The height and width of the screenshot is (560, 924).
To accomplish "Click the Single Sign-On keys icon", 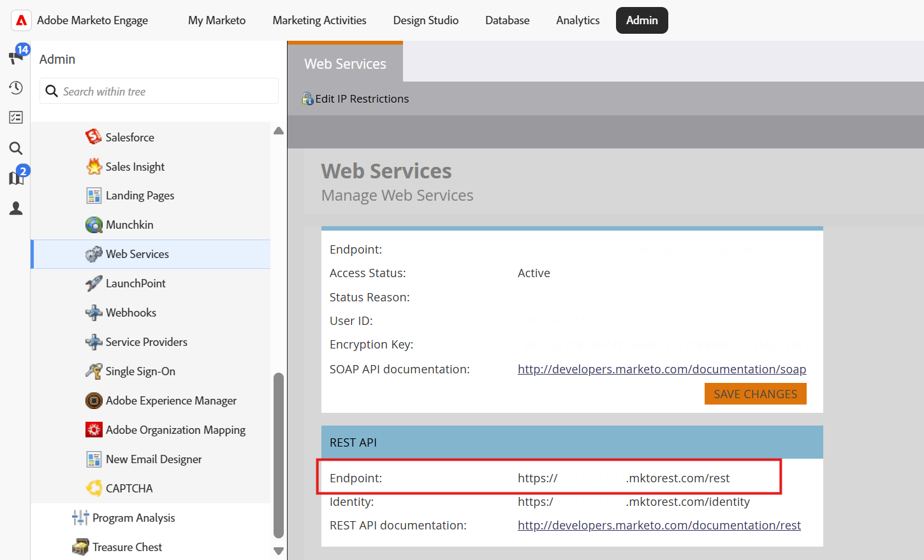I will click(94, 371).
